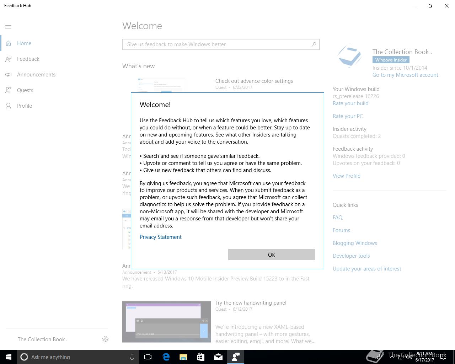This screenshot has width=455, height=364.
Task: Open the Forums quick link
Action: (341, 230)
